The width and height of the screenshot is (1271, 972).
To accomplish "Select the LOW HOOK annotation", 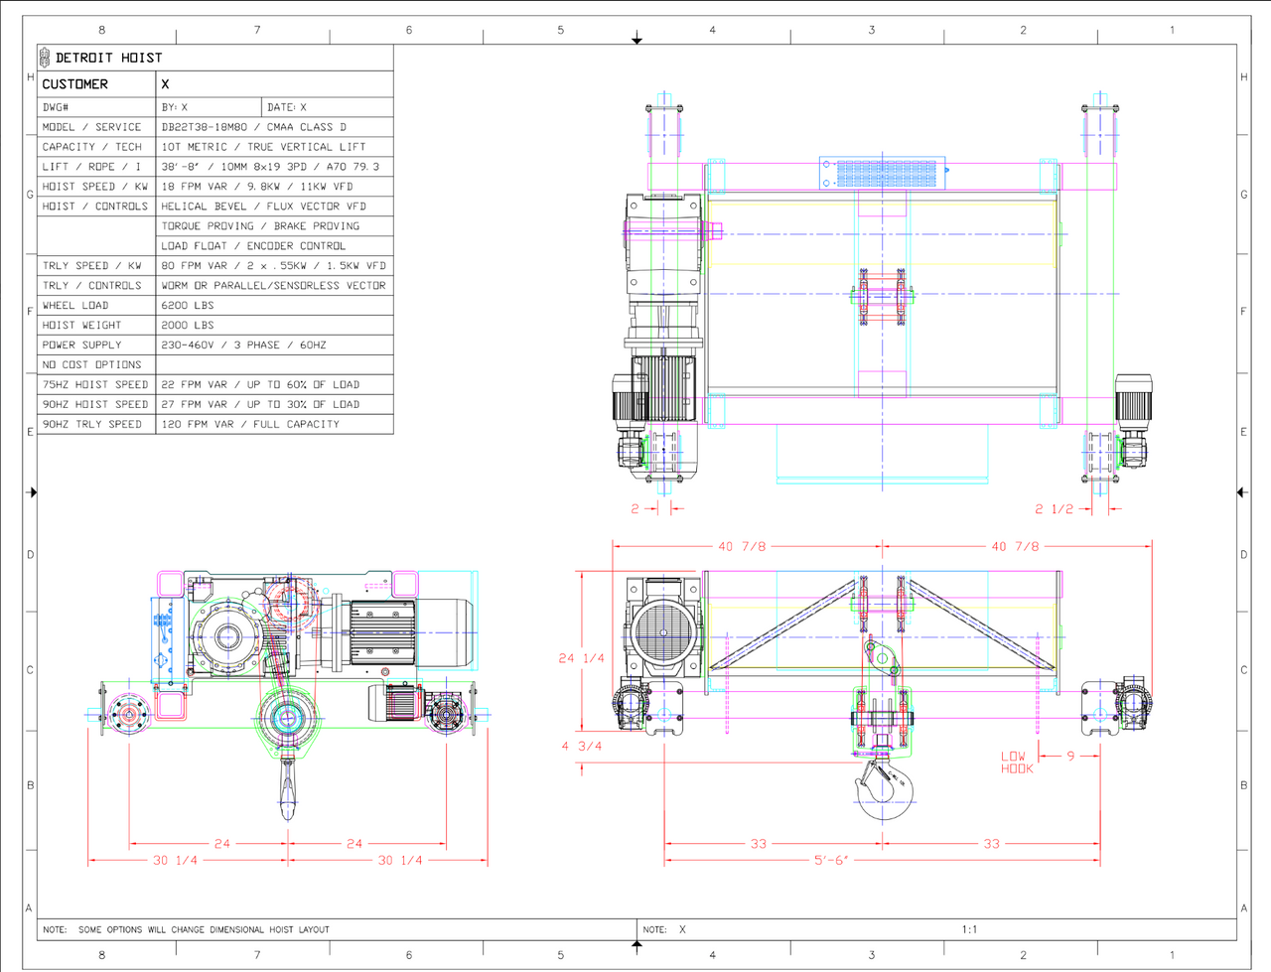I will [x=1017, y=763].
